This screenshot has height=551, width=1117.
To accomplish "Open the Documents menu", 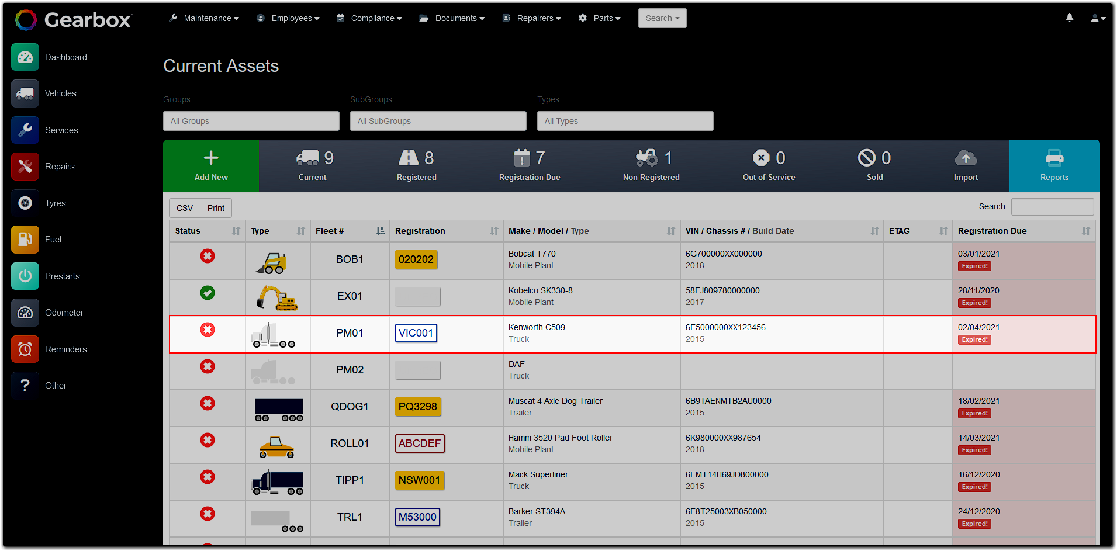I will tap(452, 18).
